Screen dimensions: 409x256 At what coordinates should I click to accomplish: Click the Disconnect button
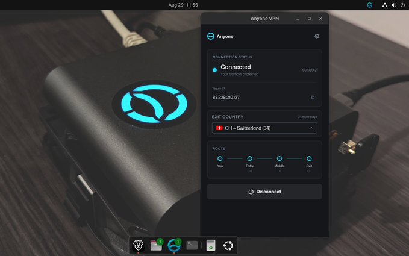(x=264, y=192)
